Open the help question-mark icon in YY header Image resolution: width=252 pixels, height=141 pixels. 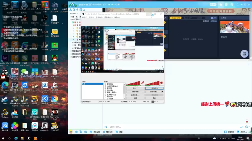click(119, 5)
